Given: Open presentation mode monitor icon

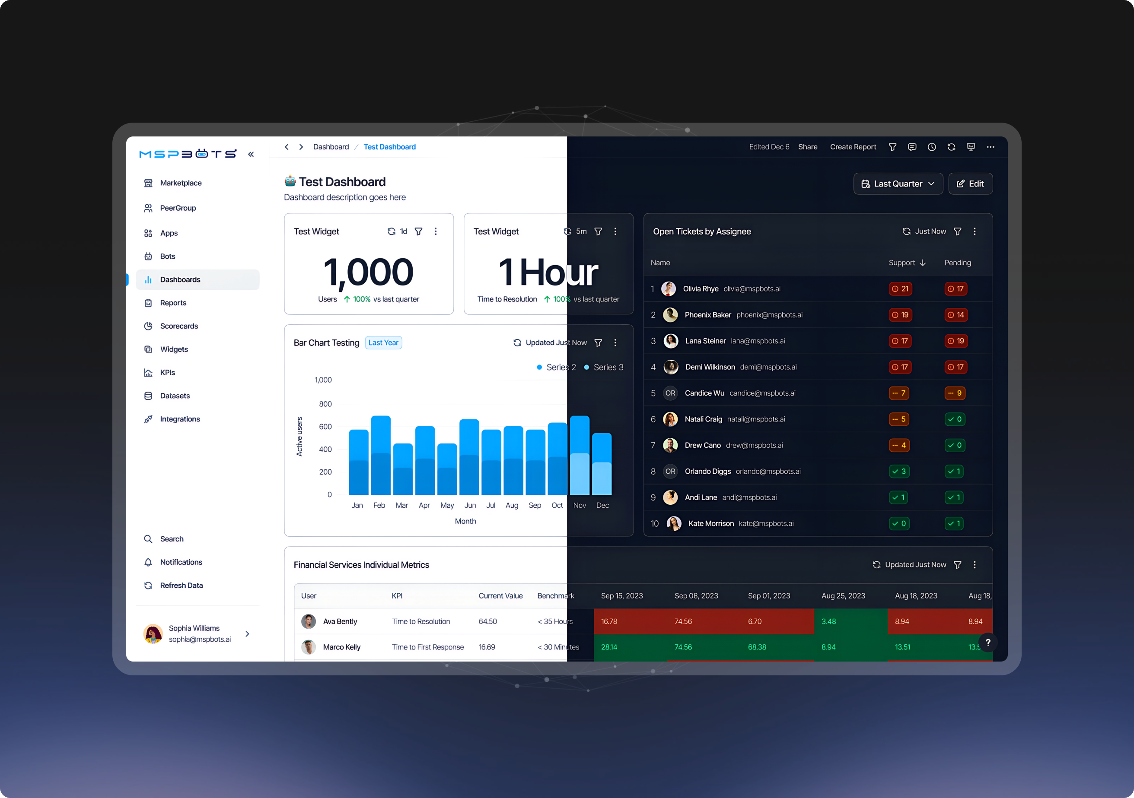Looking at the screenshot, I should 971,147.
